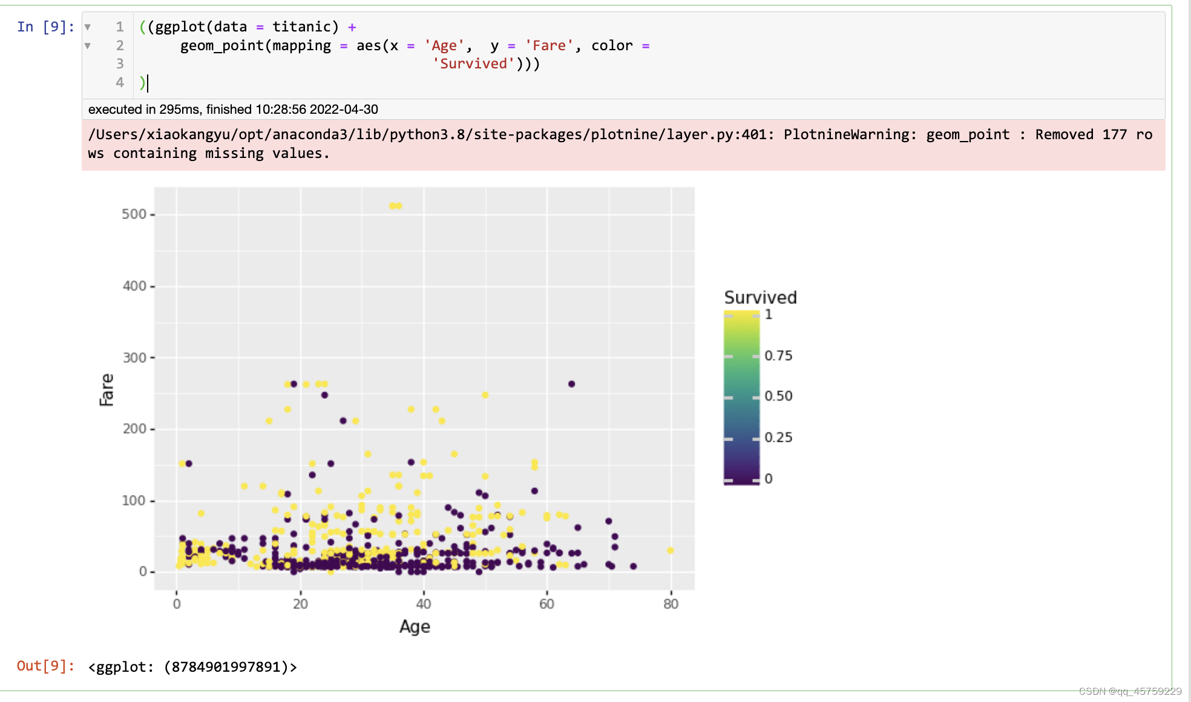Click the Survived legend color bar
Viewport: 1191px width, 702px height.
click(x=741, y=397)
